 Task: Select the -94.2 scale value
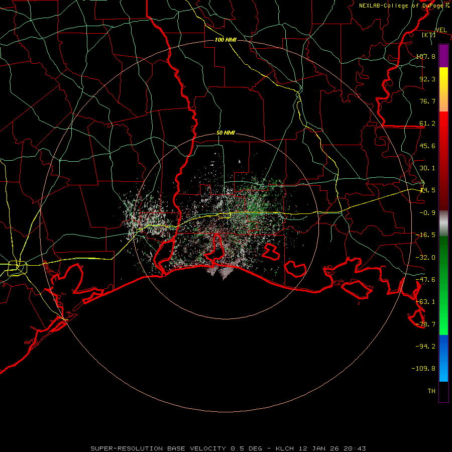[425, 346]
